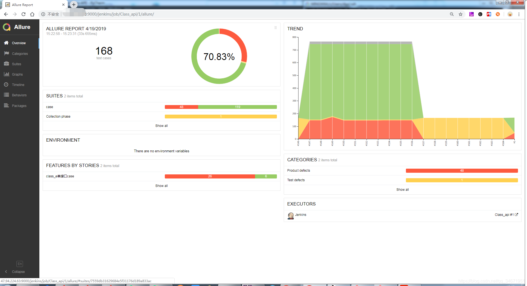Click the orange circle extension icon
This screenshot has height=286, width=527.
(498, 14)
